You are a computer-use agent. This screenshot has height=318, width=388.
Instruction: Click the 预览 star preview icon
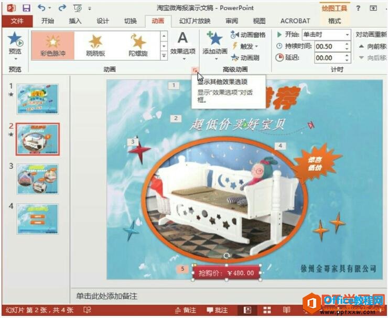15,39
